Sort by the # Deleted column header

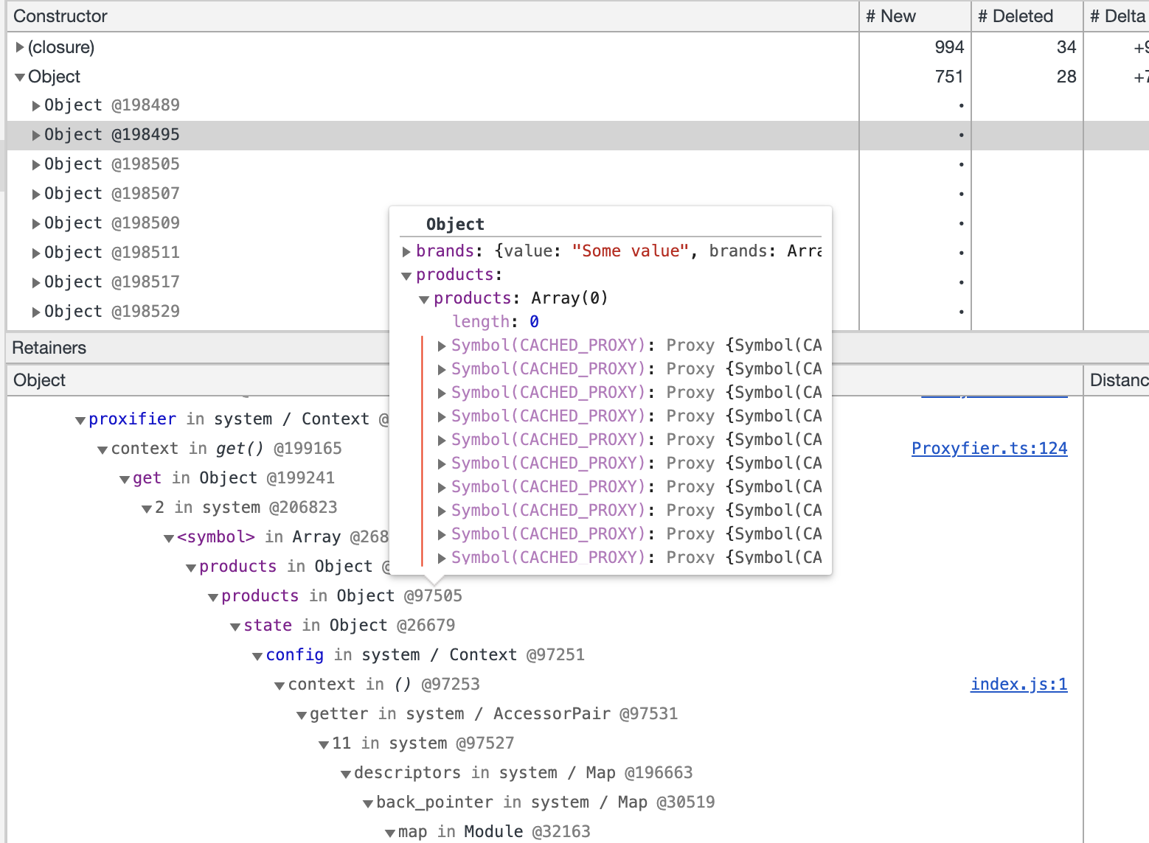coord(1027,16)
